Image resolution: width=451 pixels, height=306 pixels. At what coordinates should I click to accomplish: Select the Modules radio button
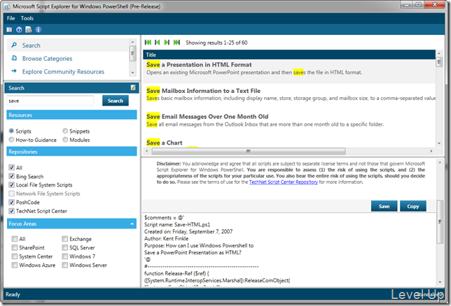click(65, 140)
